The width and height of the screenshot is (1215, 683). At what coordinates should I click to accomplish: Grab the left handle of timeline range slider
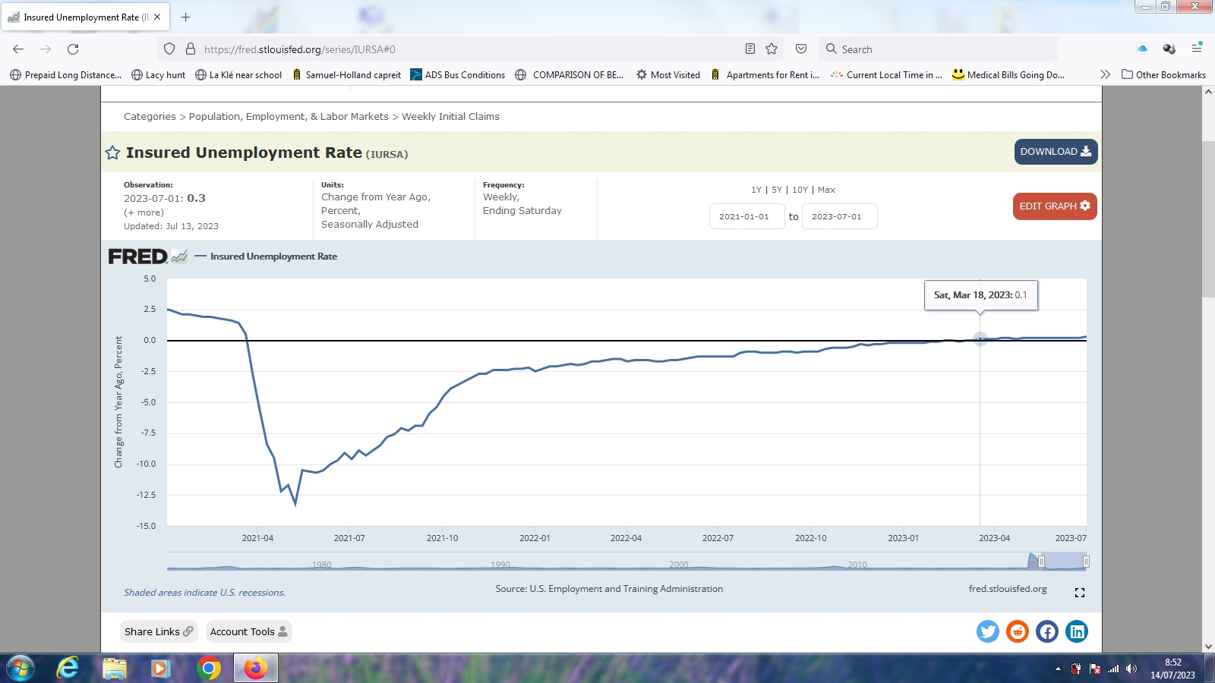pos(1041,562)
